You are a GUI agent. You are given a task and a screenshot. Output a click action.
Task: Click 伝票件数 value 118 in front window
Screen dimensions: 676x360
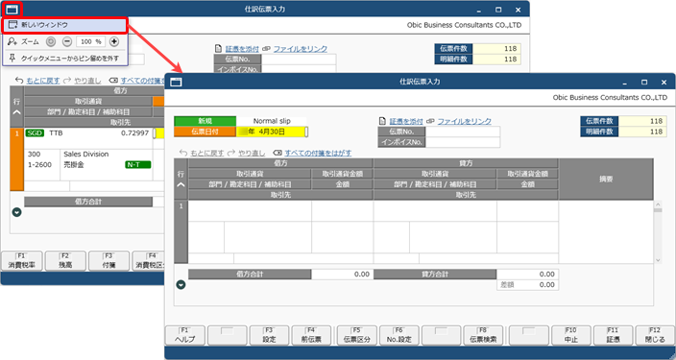pos(642,121)
